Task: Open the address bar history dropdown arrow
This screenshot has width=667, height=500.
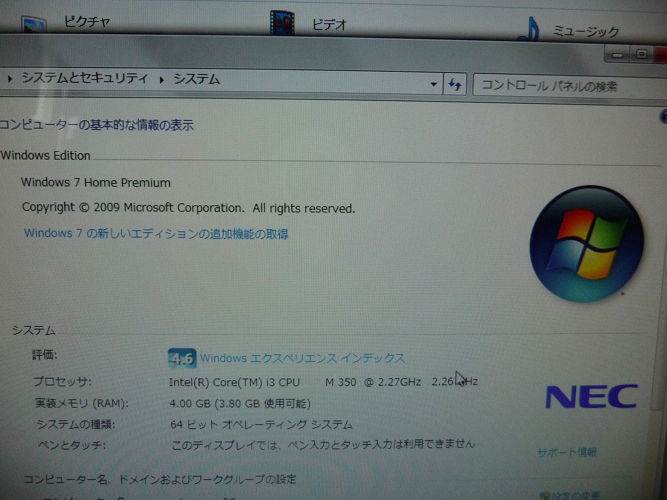Action: [x=434, y=84]
